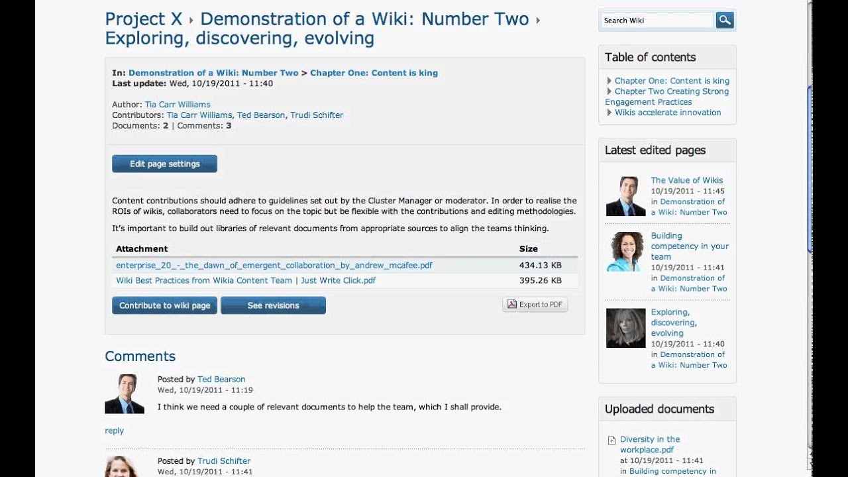The height and width of the screenshot is (477, 848).
Task: Click Exploring, discovering, evolving author thumbnail
Action: tap(625, 328)
